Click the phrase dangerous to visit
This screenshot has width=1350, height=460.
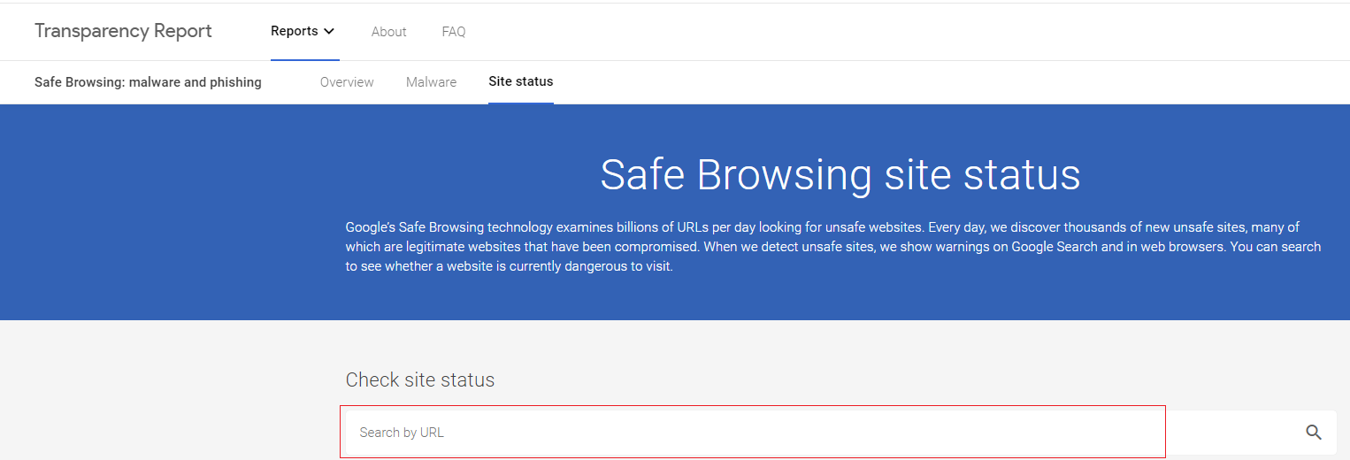click(617, 266)
